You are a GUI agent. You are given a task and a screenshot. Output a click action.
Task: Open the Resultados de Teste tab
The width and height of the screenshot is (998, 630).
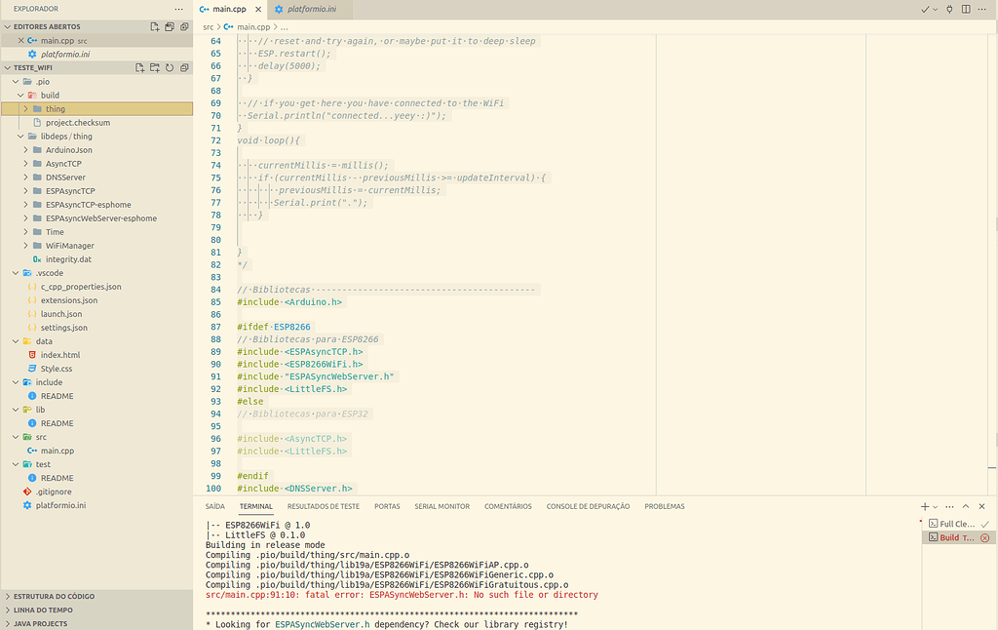point(324,506)
